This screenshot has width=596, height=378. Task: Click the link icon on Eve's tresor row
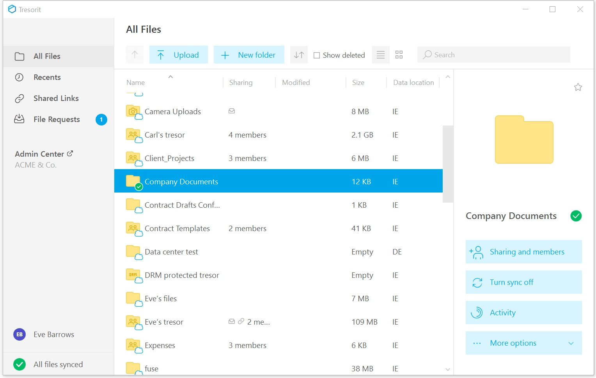[x=241, y=321]
